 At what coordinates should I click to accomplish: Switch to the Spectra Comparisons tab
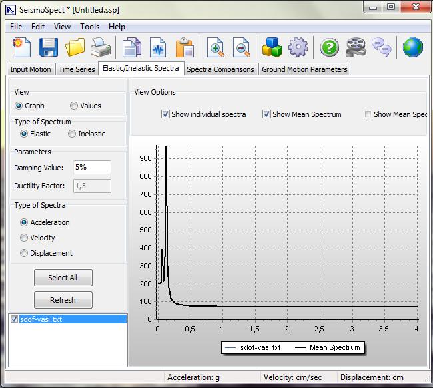[220, 69]
